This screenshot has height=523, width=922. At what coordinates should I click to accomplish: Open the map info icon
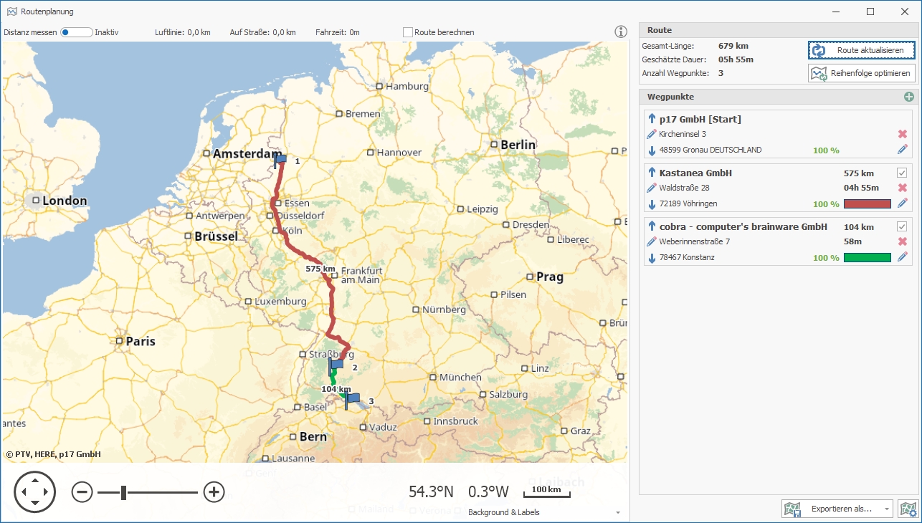[x=621, y=32]
